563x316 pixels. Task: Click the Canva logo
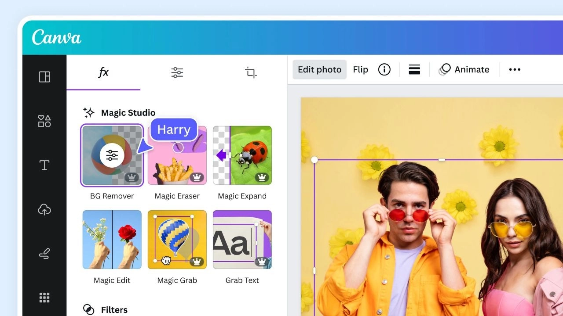point(57,37)
